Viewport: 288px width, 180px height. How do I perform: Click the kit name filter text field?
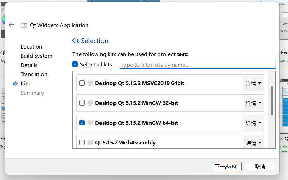pyautogui.click(x=197, y=65)
